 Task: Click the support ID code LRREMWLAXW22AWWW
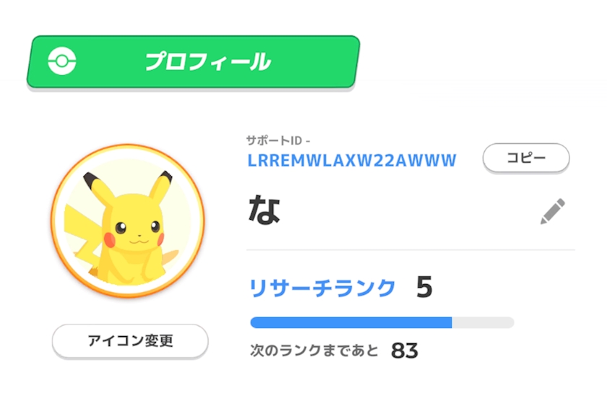(x=352, y=160)
